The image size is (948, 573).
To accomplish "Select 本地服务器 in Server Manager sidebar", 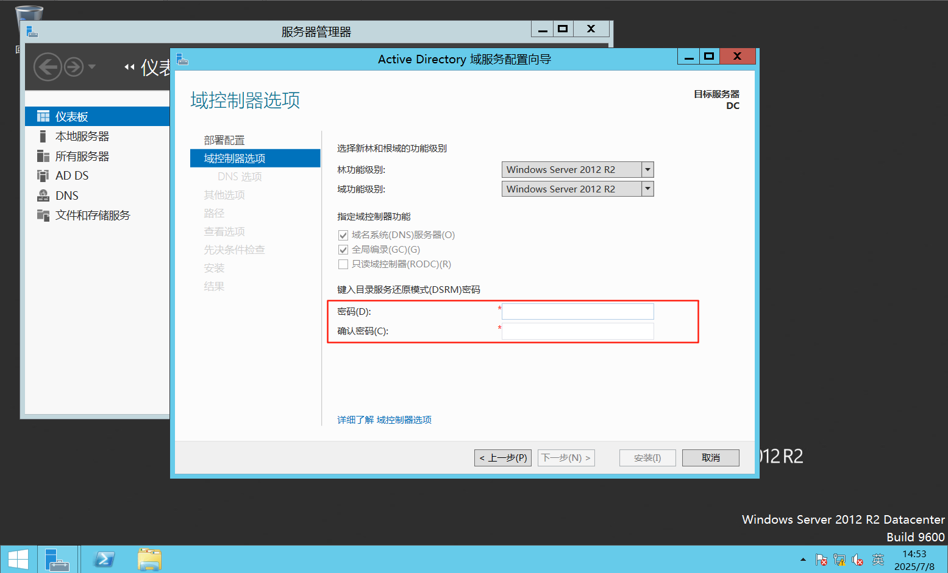I will (x=82, y=136).
